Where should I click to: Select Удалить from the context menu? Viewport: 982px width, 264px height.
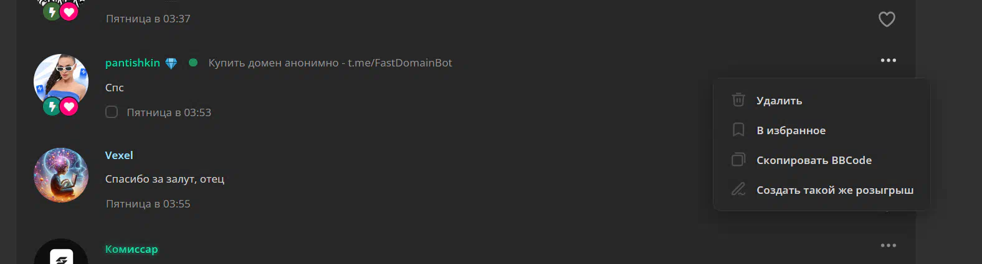[x=822, y=101]
